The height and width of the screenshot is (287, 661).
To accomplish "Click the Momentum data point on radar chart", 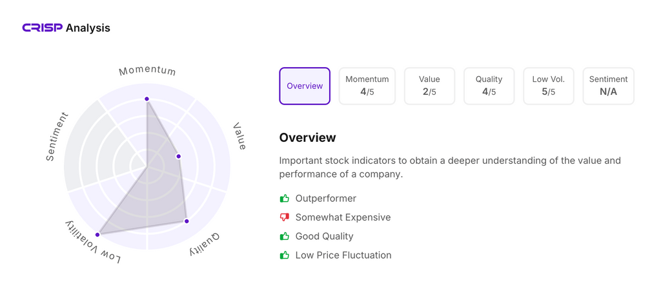I will click(x=147, y=99).
